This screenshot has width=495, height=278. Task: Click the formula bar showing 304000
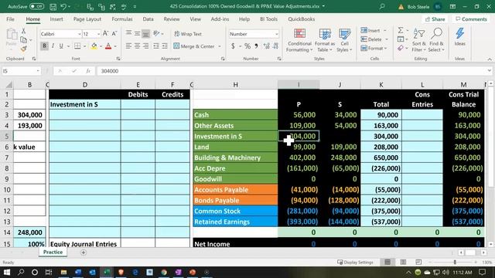point(292,71)
